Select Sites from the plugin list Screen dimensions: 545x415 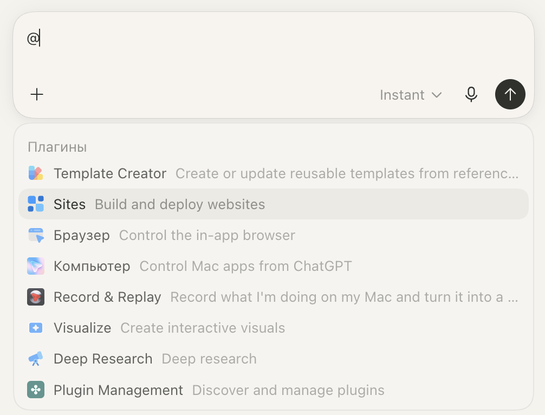274,204
